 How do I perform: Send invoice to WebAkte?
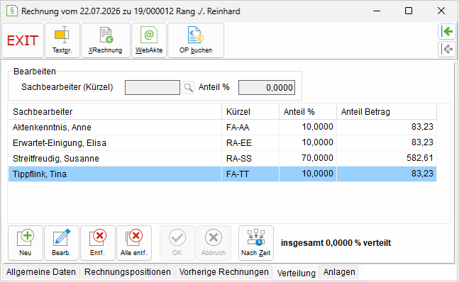(149, 40)
